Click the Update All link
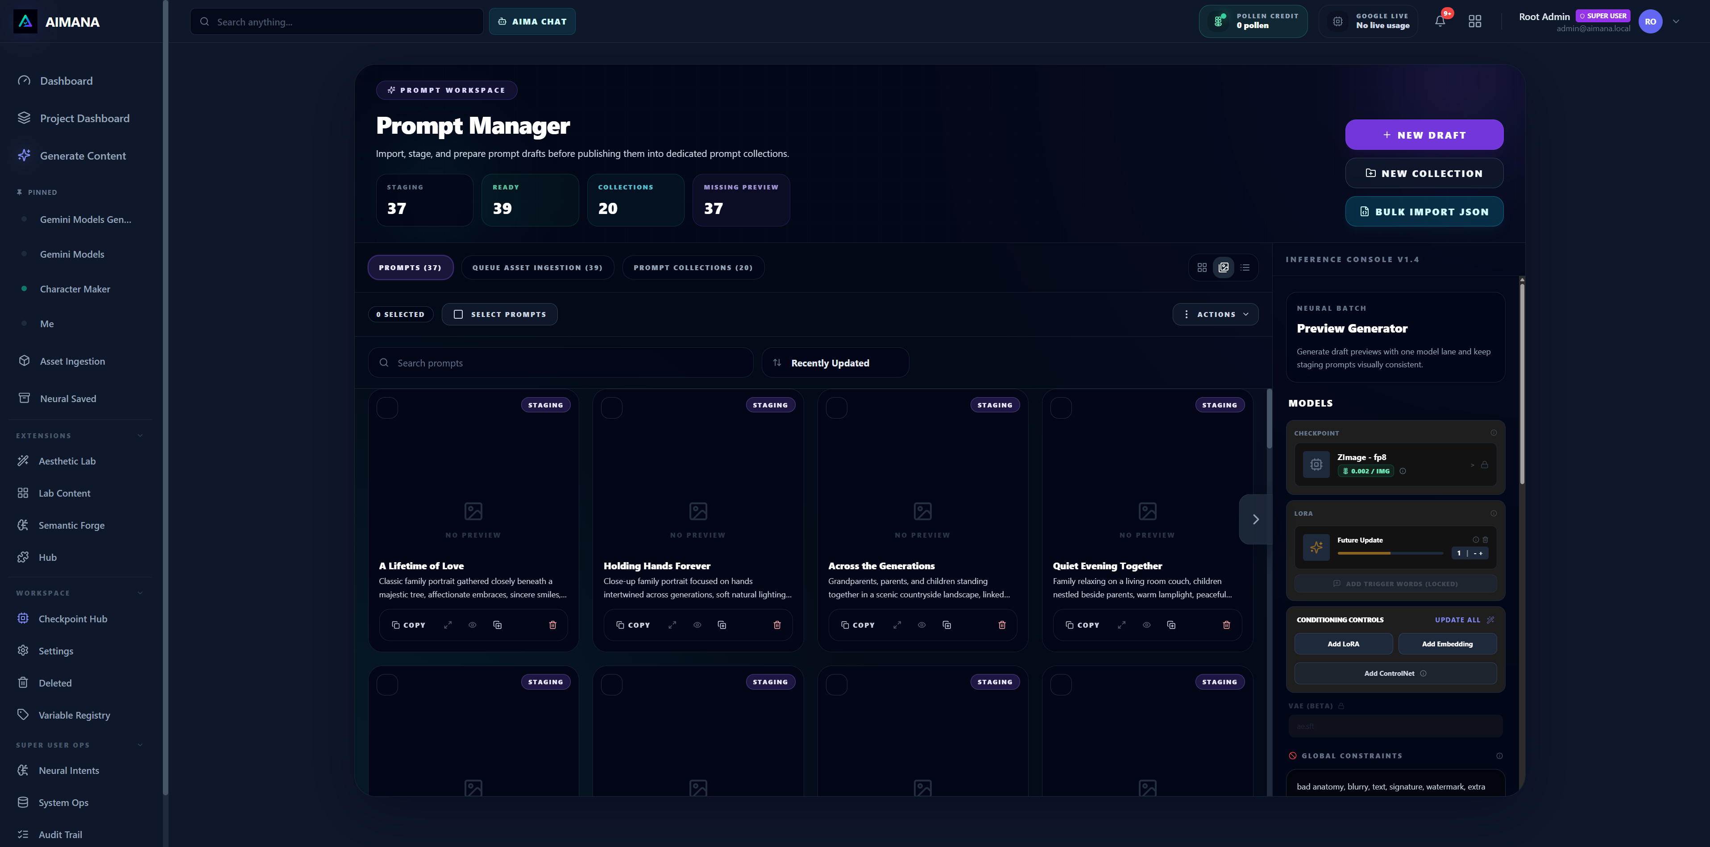1710x847 pixels. (1457, 620)
